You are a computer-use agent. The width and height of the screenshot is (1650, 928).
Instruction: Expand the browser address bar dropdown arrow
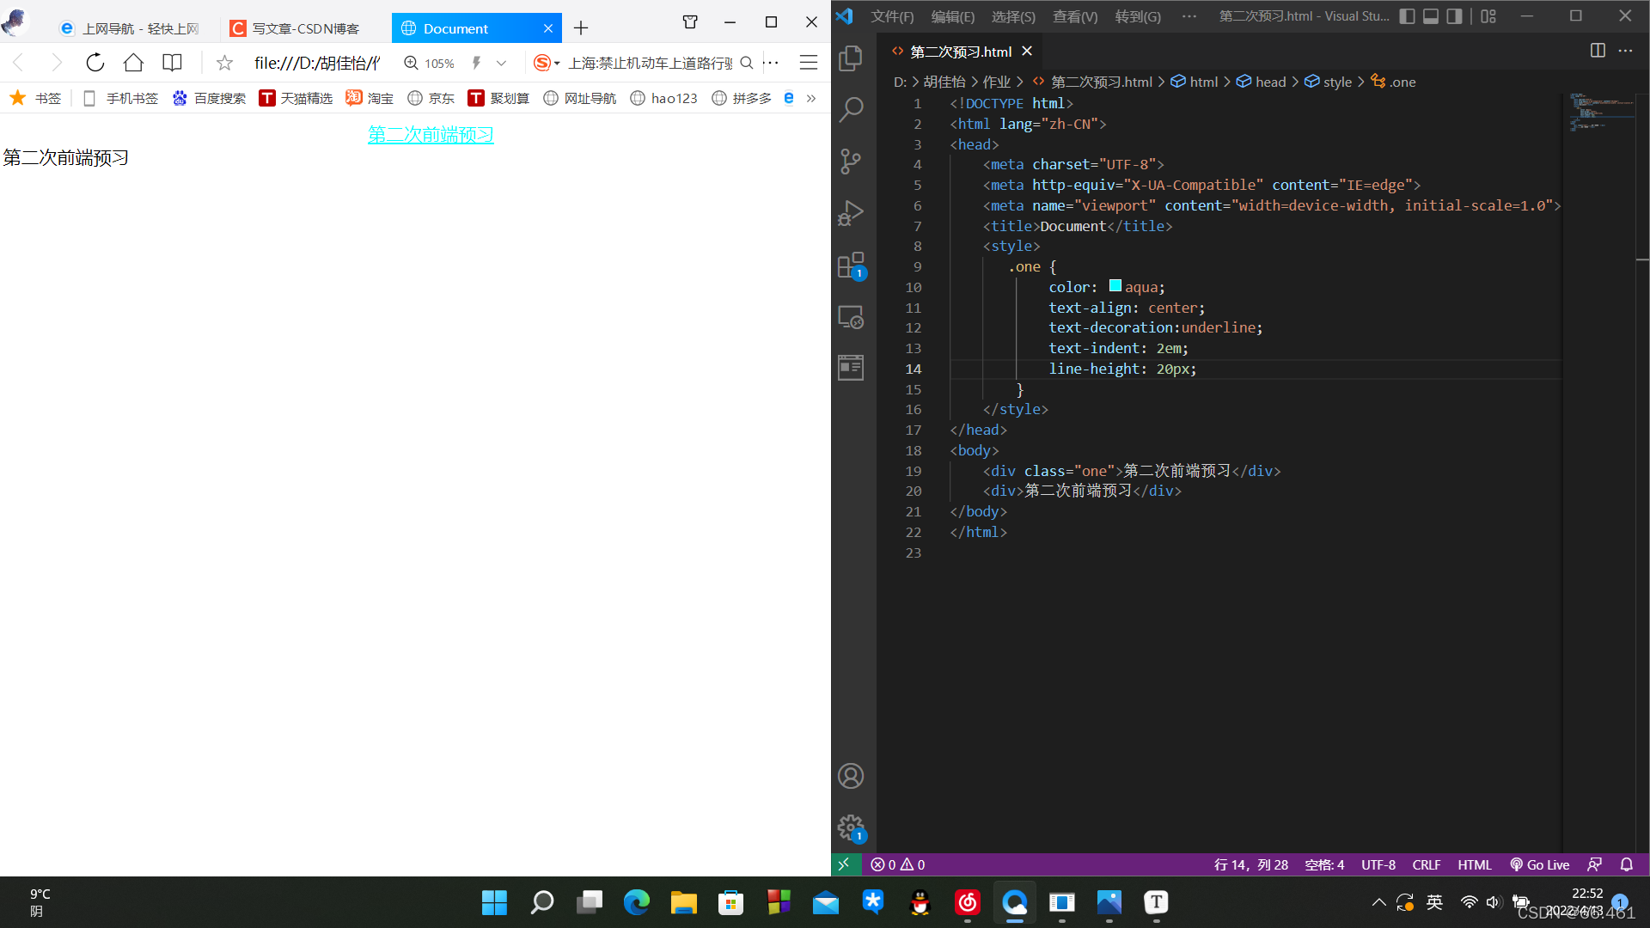tap(502, 63)
